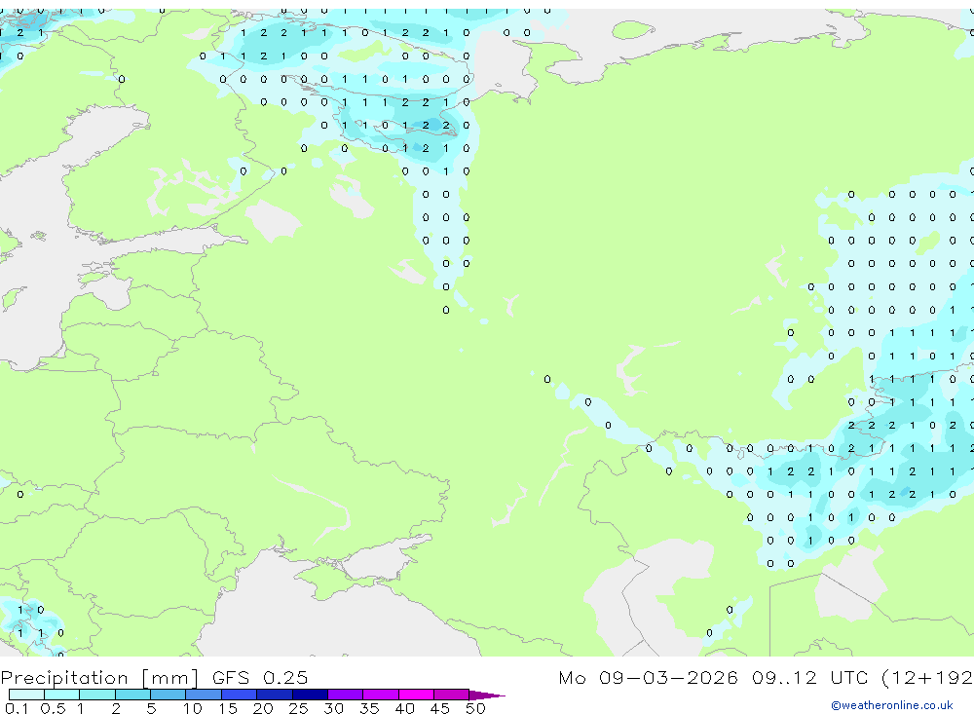Select the 2–5 mm light blue legend swatch
Screen dimensions: 974x714
pyautogui.click(x=132, y=695)
